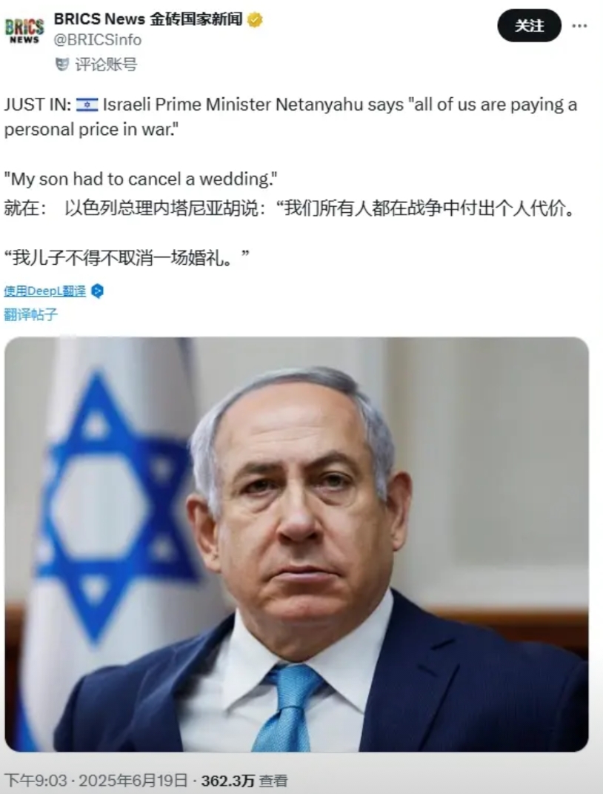Open the 使用DeepL翻译 link
This screenshot has height=794, width=603.
pos(44,291)
